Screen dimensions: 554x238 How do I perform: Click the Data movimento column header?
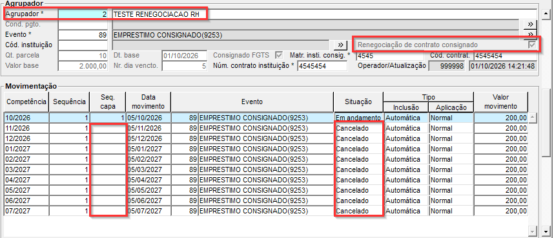pyautogui.click(x=149, y=102)
